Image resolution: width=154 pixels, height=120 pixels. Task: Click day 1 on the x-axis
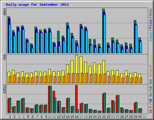coord(10,117)
